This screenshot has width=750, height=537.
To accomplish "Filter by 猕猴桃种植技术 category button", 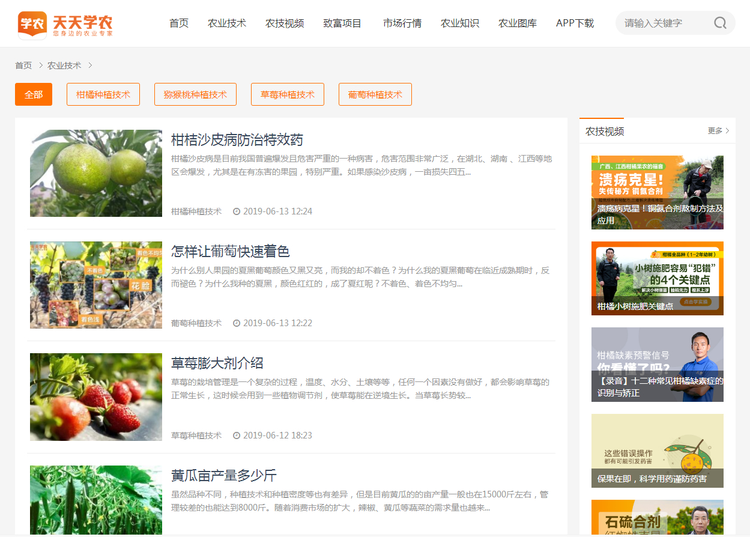I will 195,94.
